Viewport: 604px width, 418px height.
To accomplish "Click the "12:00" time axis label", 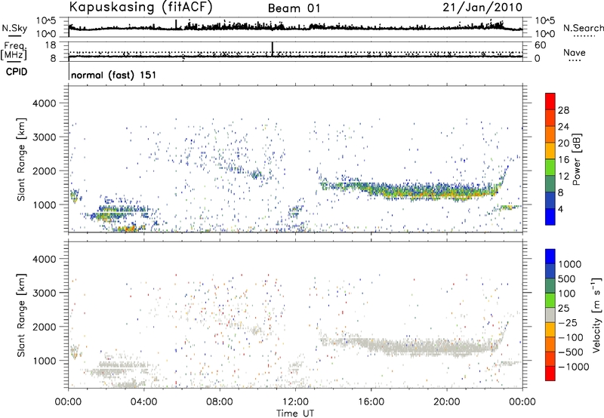I will point(295,402).
